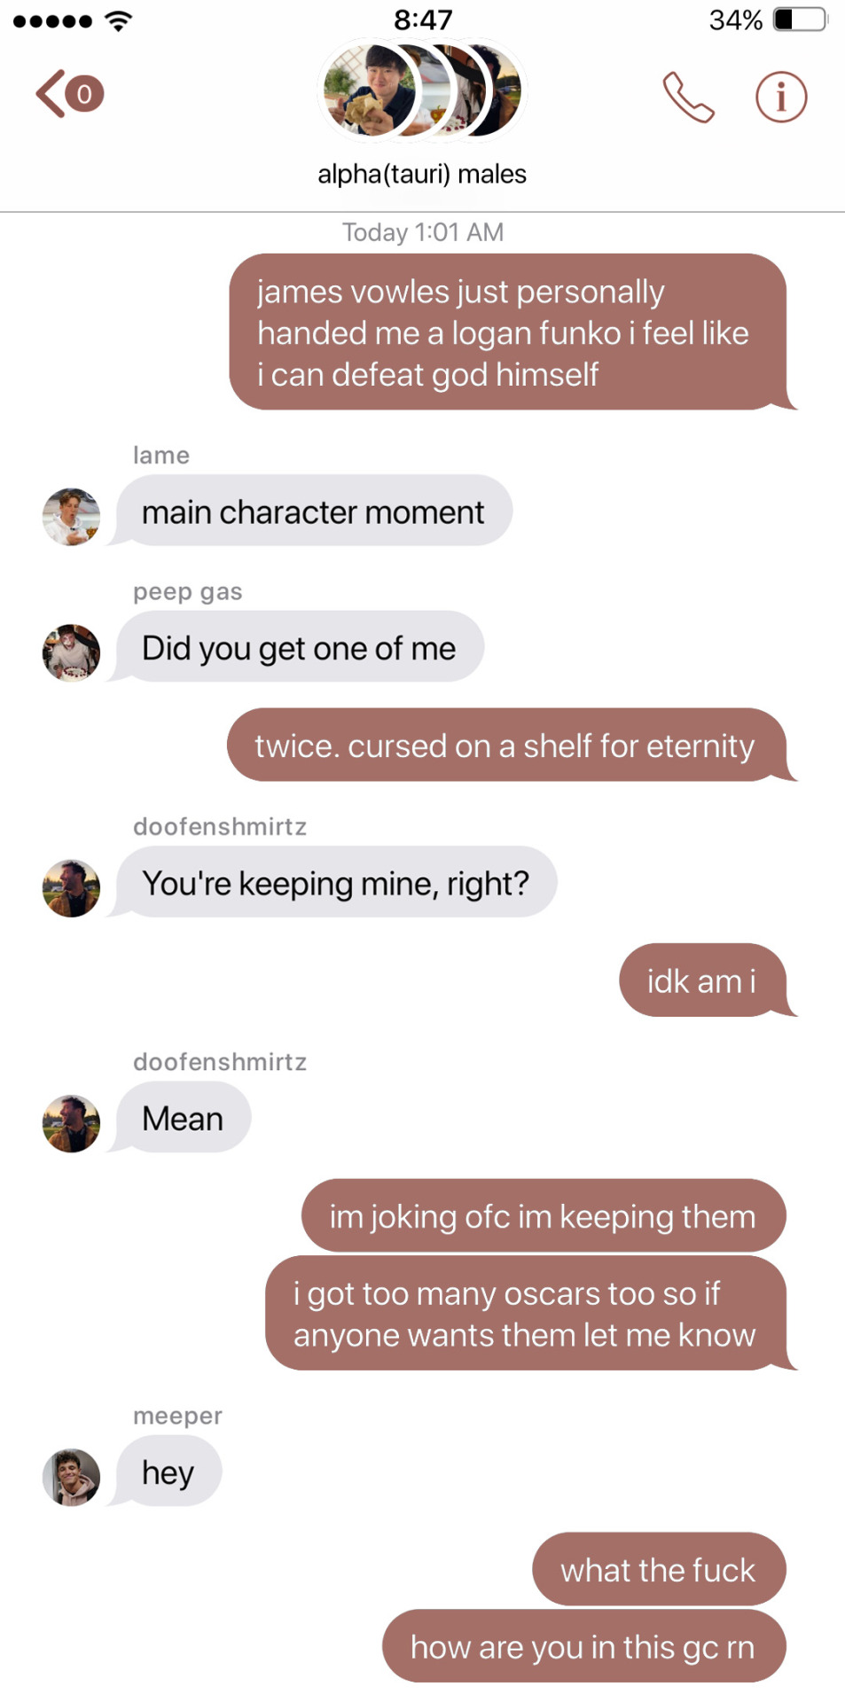Select the "what the fuck" message
The image size is (845, 1702).
[659, 1569]
